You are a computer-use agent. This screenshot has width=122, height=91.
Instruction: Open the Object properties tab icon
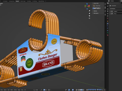(x=108, y=21)
